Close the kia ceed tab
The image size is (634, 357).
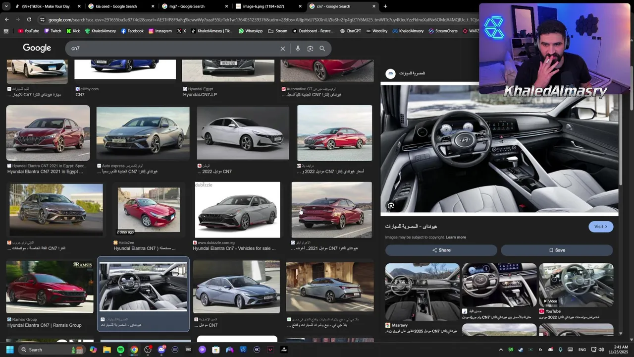pyautogui.click(x=153, y=6)
